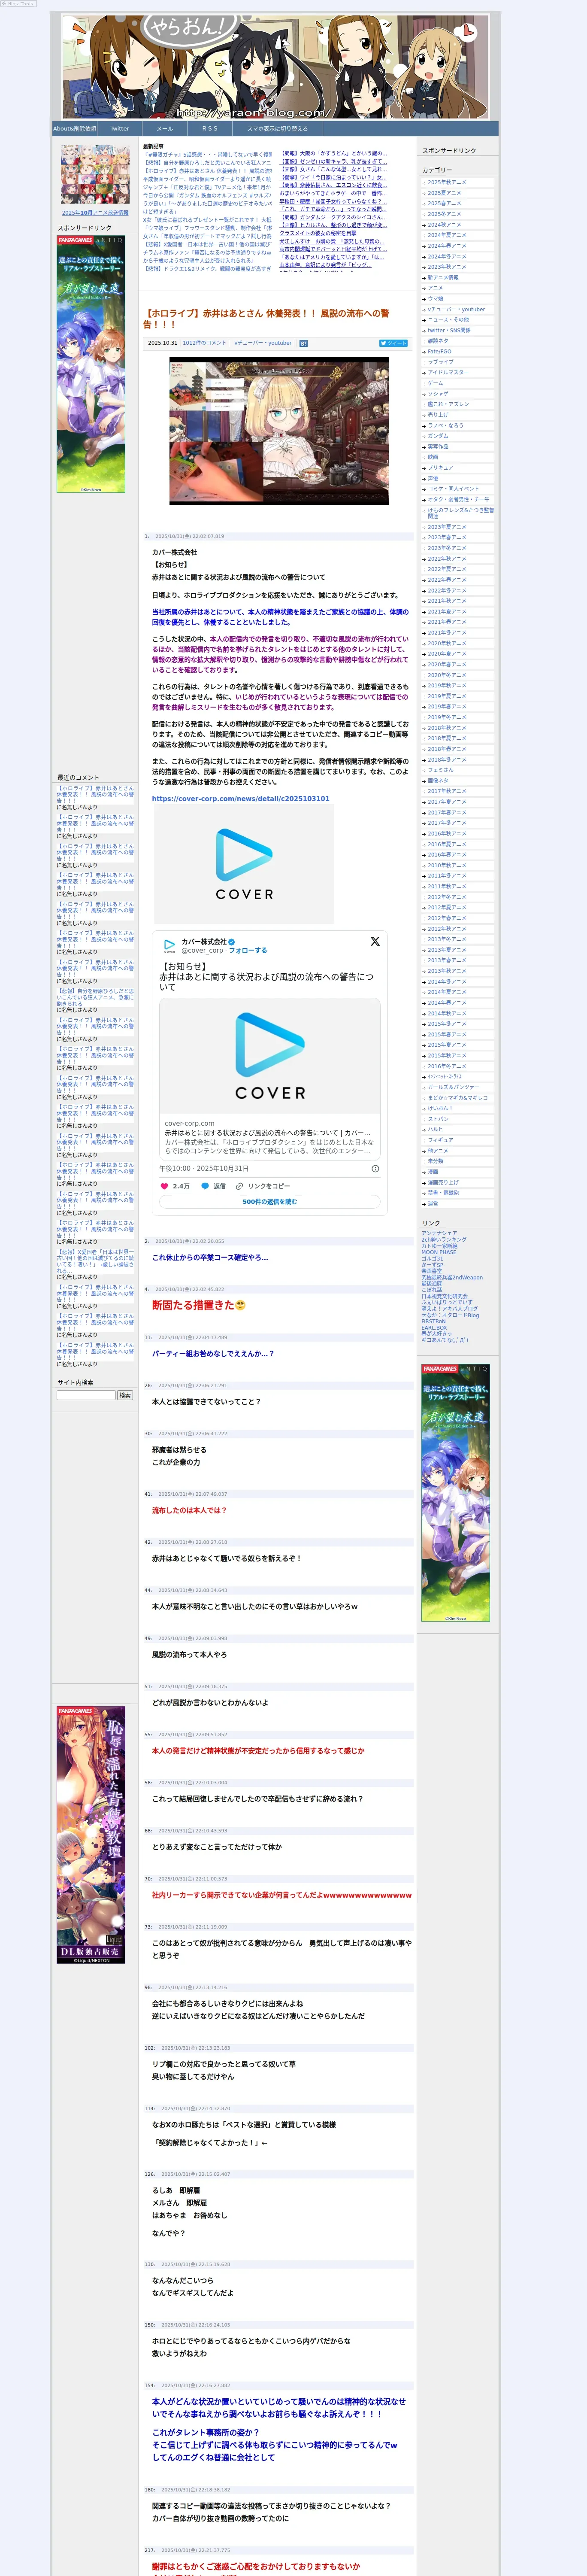
Task: Open the ガンダム category
Action: tap(438, 436)
